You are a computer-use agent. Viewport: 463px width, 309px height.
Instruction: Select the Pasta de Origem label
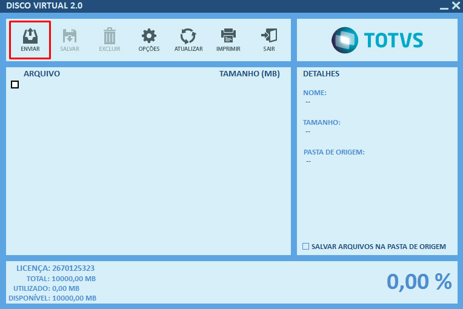coord(334,152)
